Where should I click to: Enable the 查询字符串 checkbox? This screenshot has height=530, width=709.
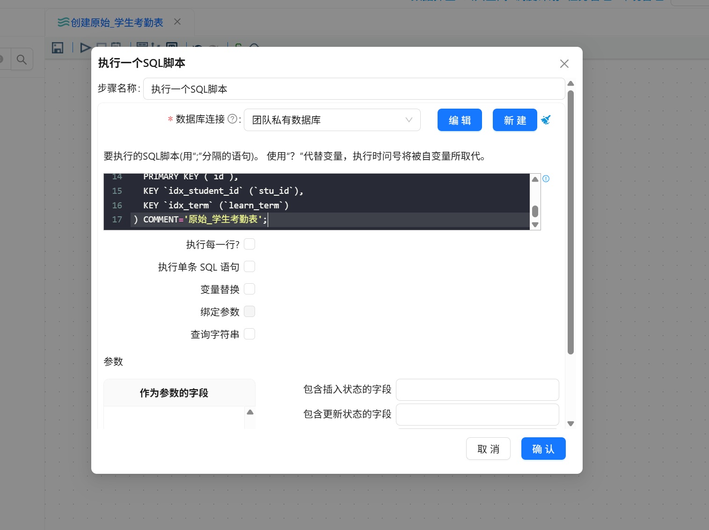coord(249,334)
